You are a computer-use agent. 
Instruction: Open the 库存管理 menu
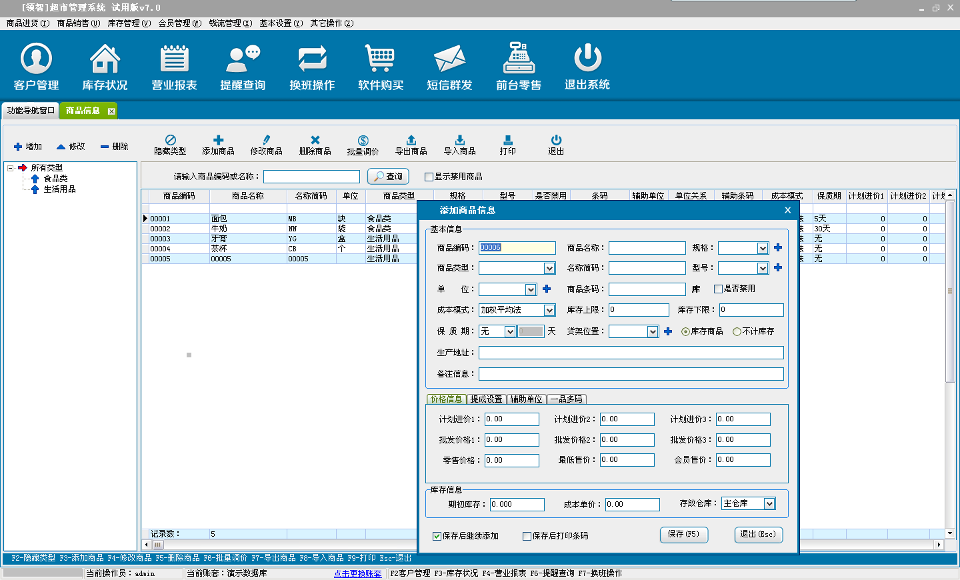(129, 23)
